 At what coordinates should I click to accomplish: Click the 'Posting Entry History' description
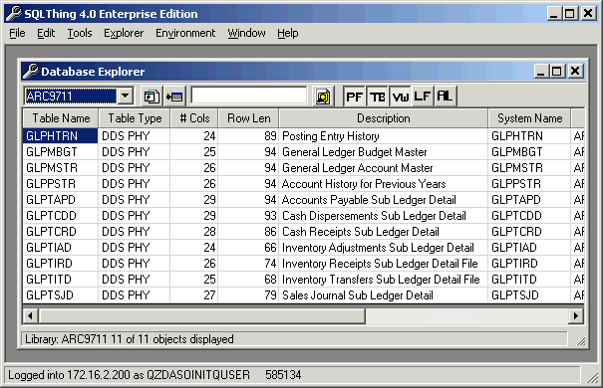[330, 136]
